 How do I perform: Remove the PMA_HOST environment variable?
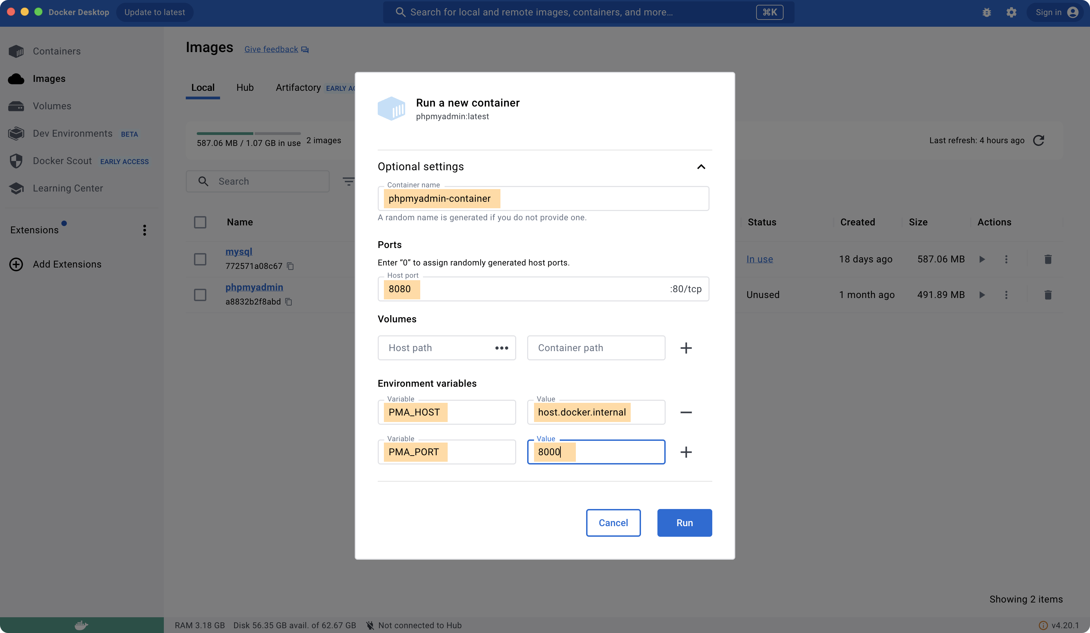686,412
